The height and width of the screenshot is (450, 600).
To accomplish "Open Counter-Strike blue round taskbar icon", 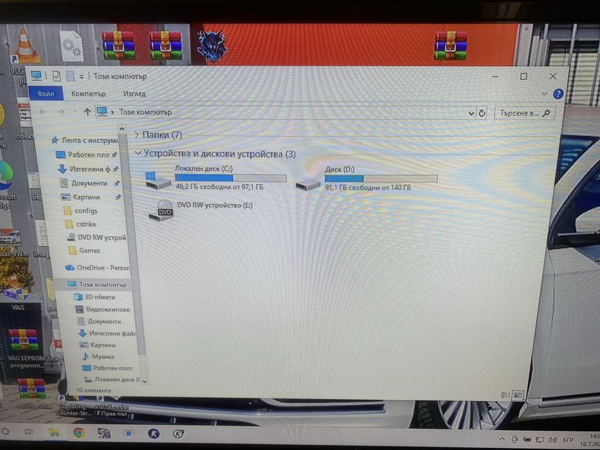I will coord(154,433).
